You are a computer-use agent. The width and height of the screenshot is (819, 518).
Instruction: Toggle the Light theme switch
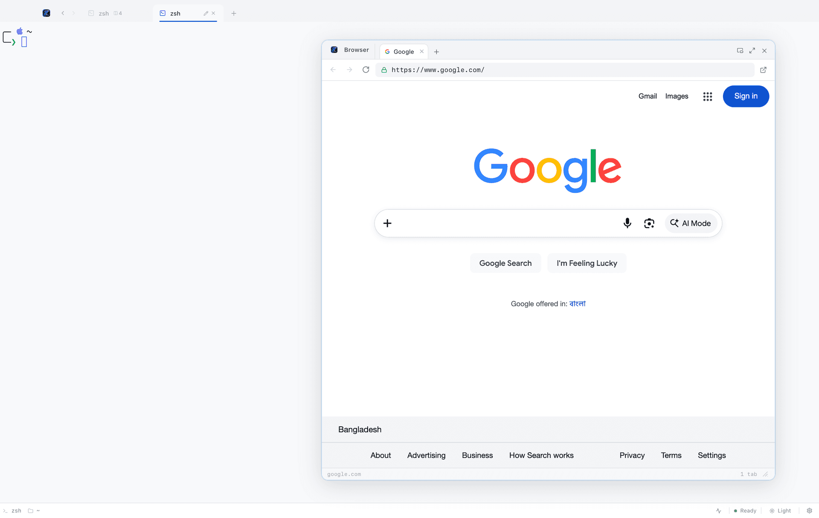click(780, 511)
